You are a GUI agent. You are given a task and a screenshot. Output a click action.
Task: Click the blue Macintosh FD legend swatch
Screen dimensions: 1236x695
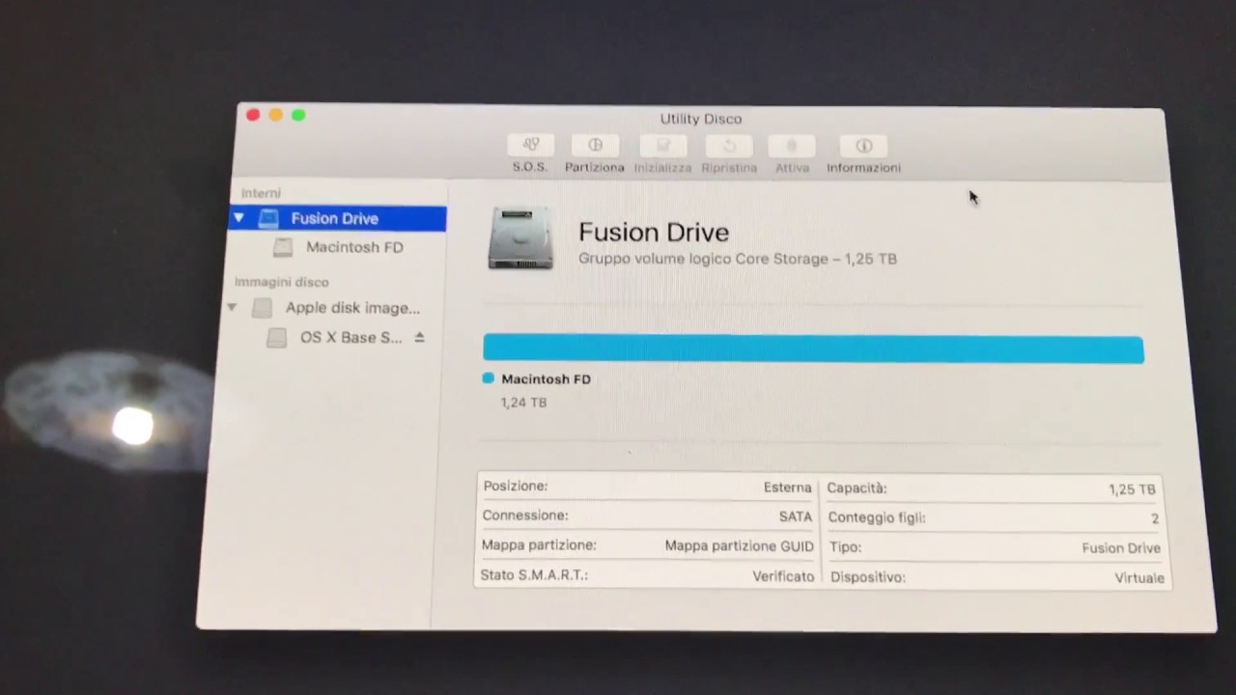pyautogui.click(x=488, y=378)
